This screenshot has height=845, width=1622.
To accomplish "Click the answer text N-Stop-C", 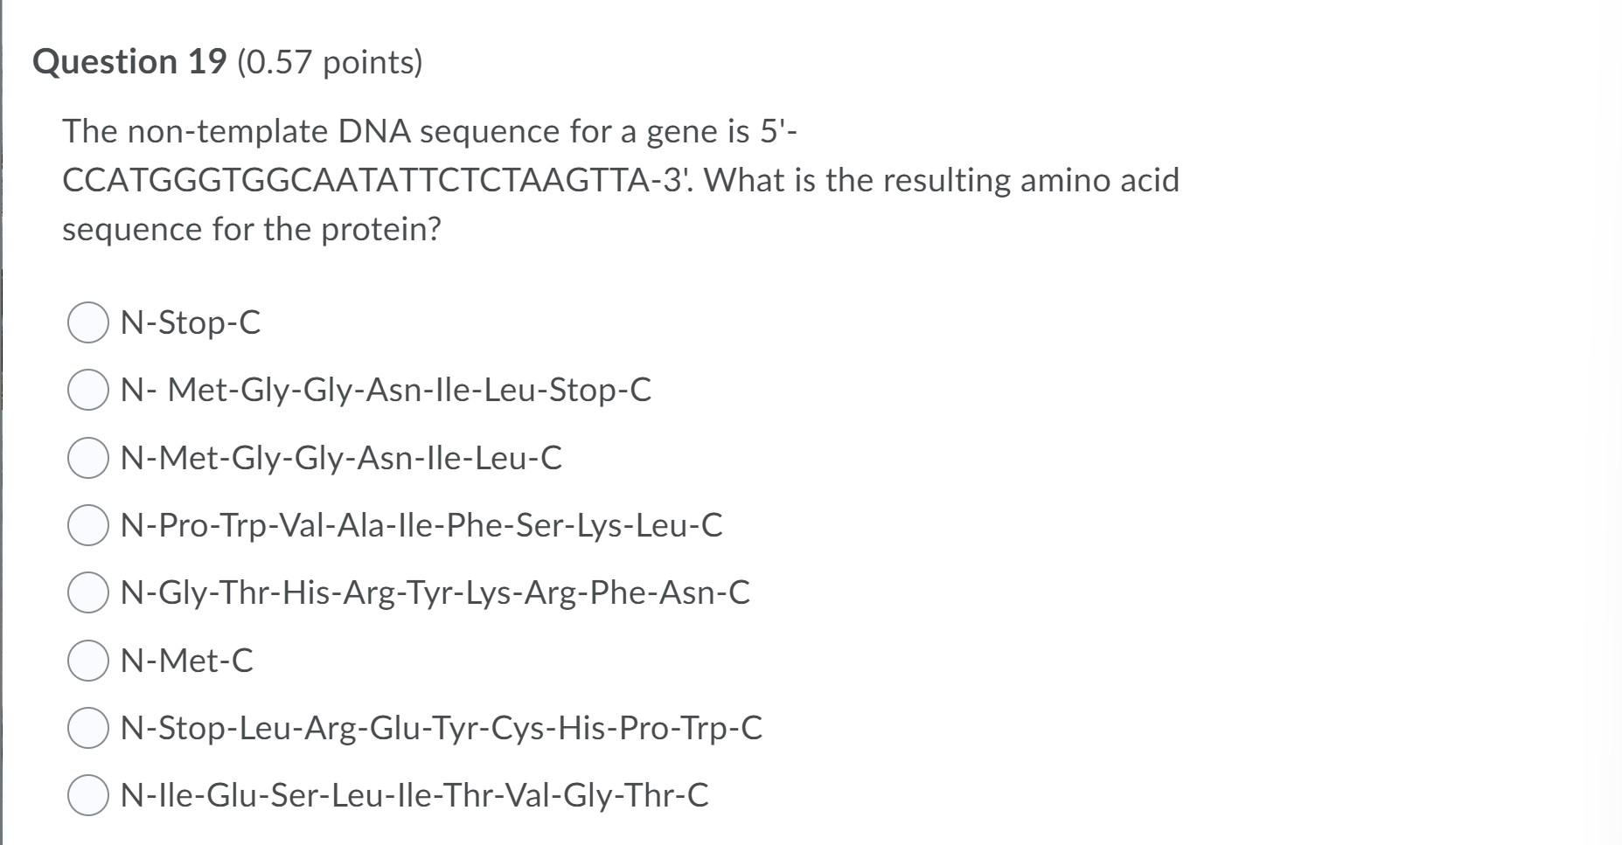I will click(191, 322).
